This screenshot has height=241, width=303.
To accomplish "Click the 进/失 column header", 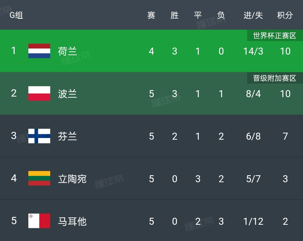I will click(x=253, y=15).
